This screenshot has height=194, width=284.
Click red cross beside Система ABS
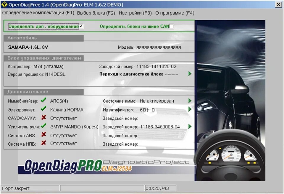click(44, 134)
